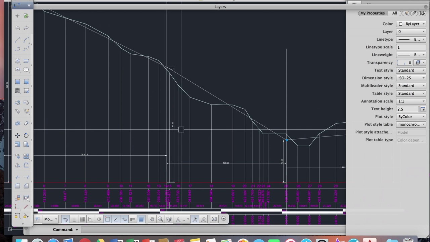430x242 pixels.
Task: Toggle Polar tracking in status bar
Action: coord(99,219)
